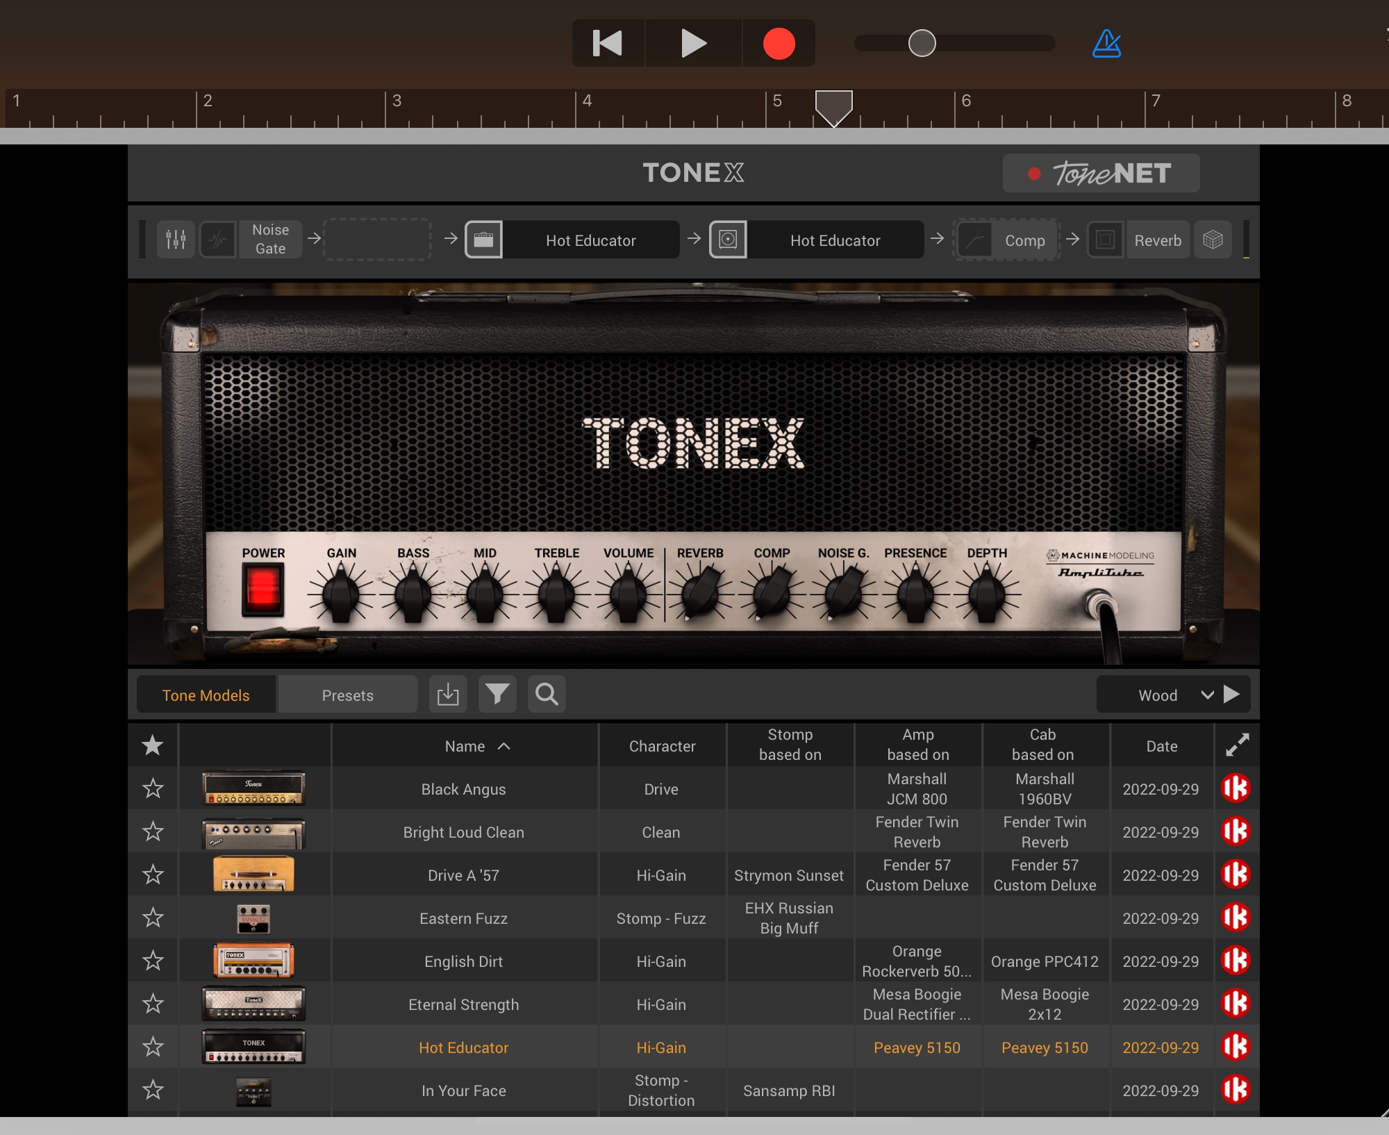Click the IK logo on In Your Face row
1389x1135 pixels.
coord(1236,1089)
